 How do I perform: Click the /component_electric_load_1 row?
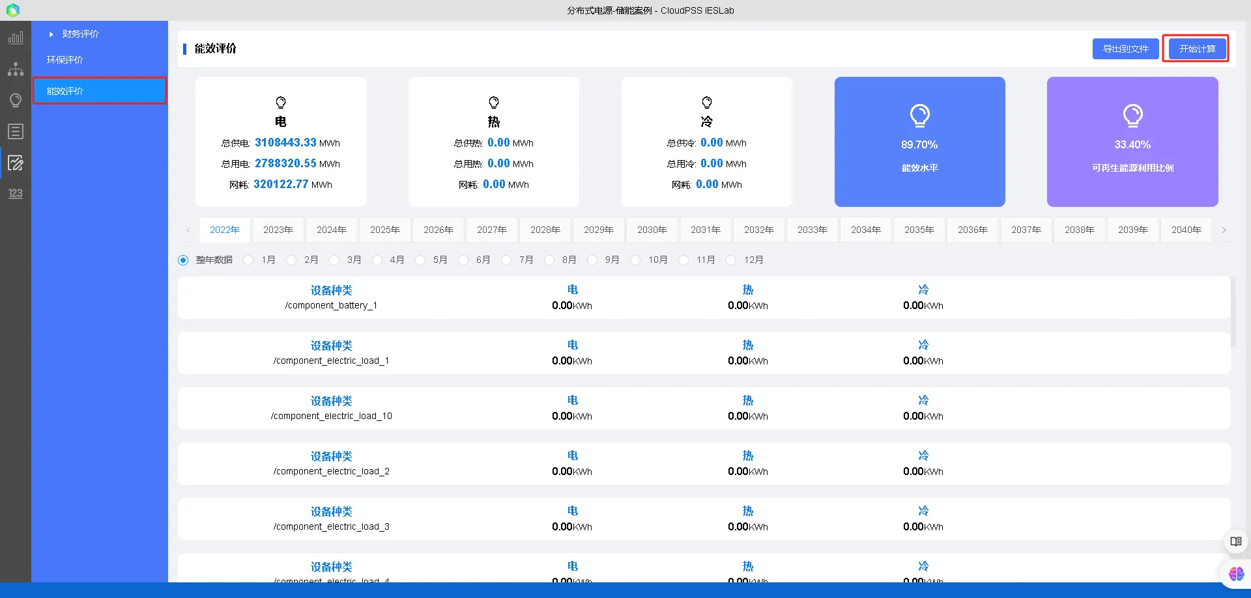pyautogui.click(x=704, y=353)
